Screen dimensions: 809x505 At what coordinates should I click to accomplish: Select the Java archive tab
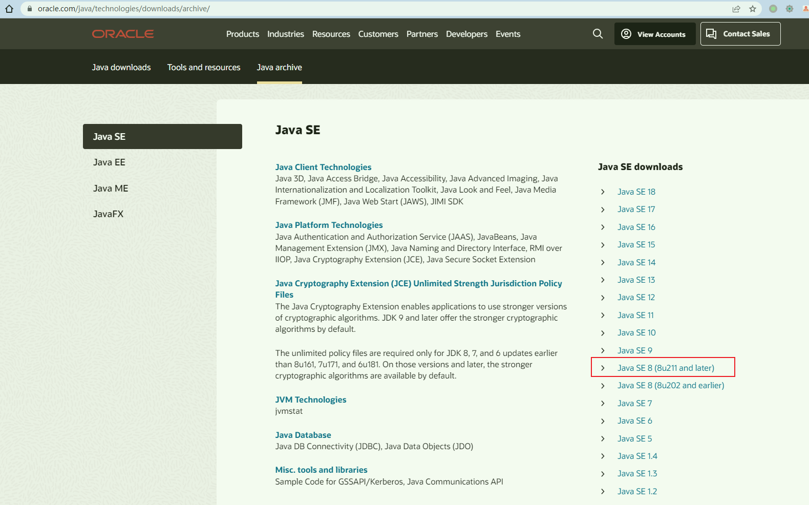(x=280, y=67)
